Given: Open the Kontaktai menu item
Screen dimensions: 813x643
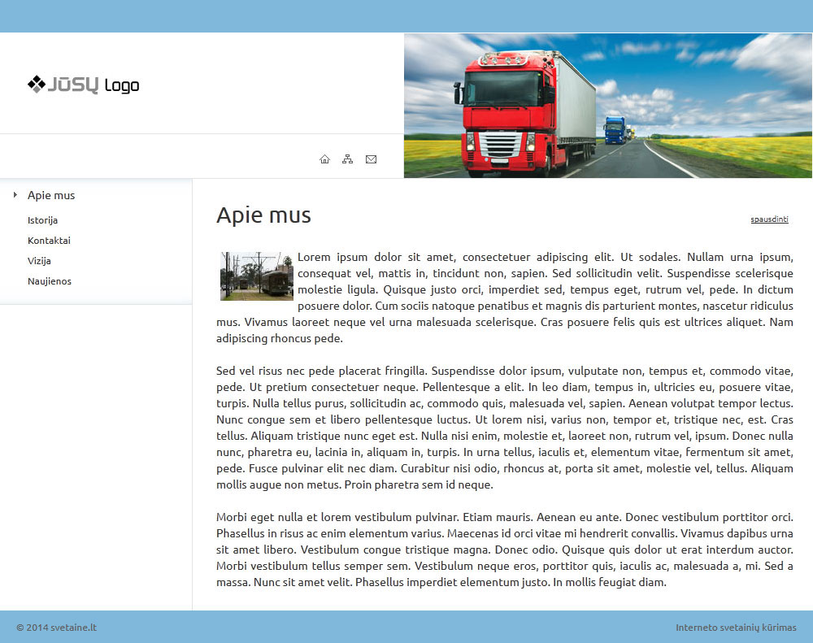Looking at the screenshot, I should coord(50,241).
